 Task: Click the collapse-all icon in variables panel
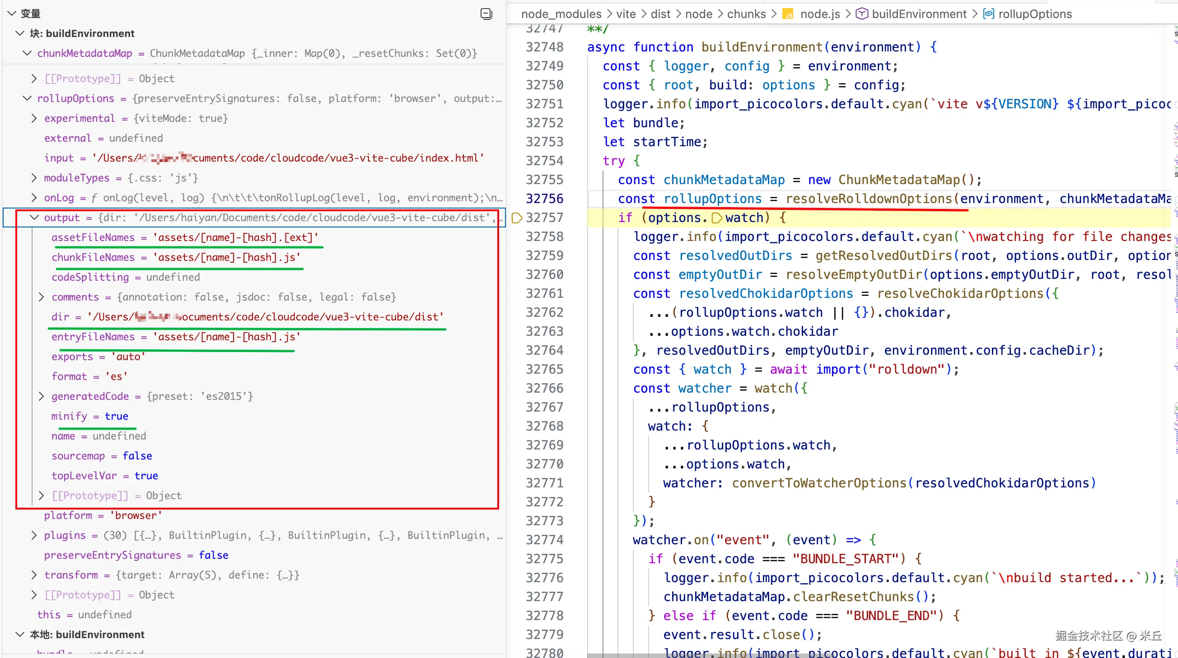pos(486,14)
